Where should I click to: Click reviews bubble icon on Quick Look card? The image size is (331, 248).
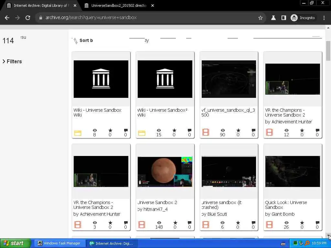pyautogui.click(x=317, y=223)
